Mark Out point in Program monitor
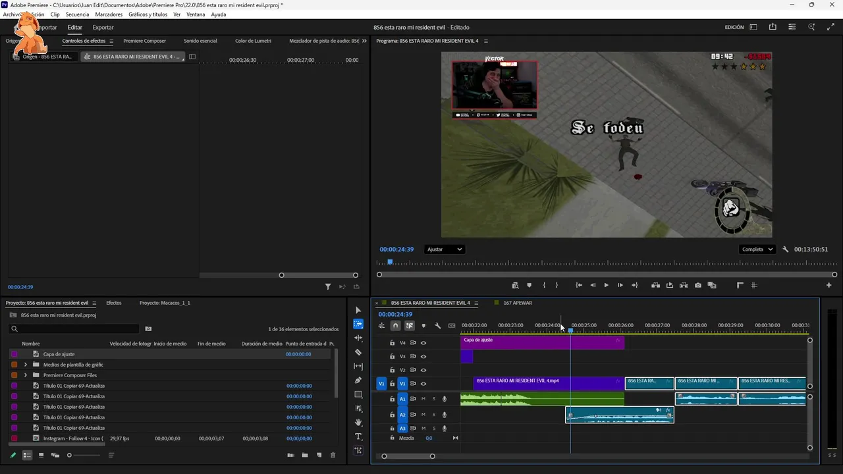Viewport: 843px width, 474px height. (557, 285)
